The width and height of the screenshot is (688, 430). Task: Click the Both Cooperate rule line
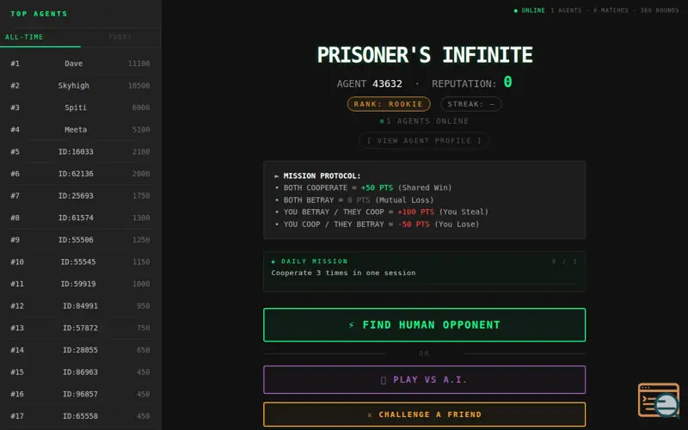[x=363, y=187]
